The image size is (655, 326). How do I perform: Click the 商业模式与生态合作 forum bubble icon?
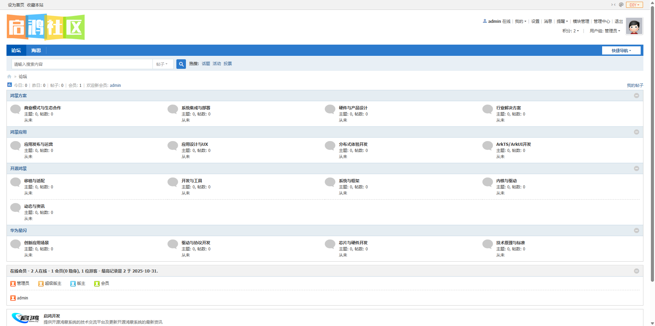coord(16,109)
